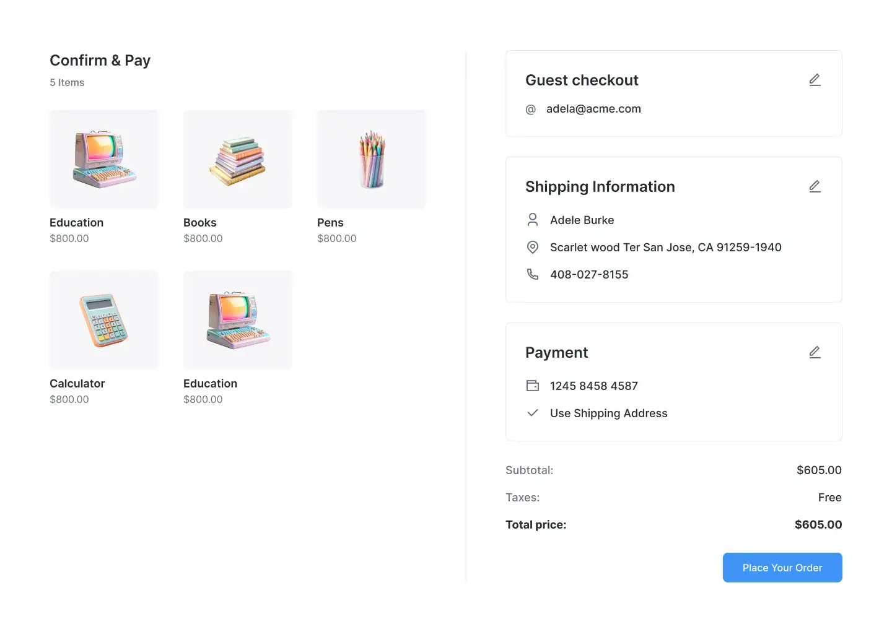Place Your Order
The height and width of the screenshot is (632, 892).
click(x=782, y=568)
